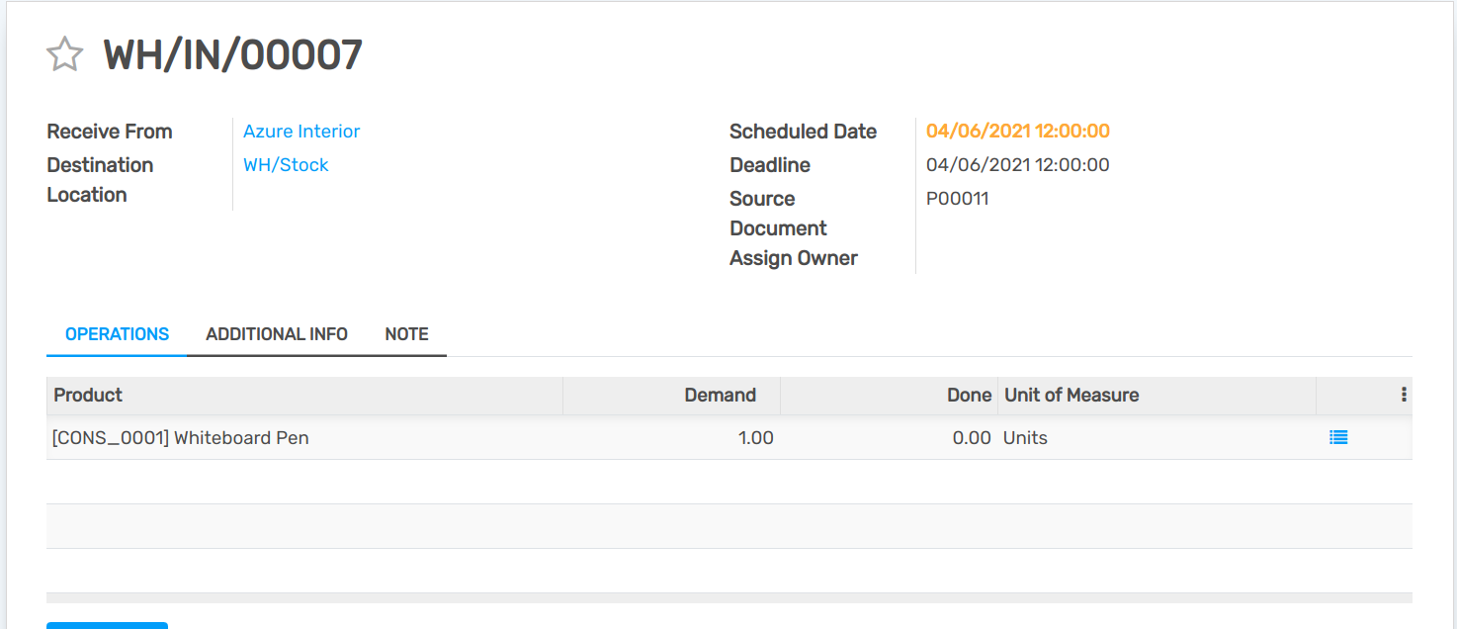Open the Note tab
This screenshot has height=629, width=1457.
[x=406, y=334]
